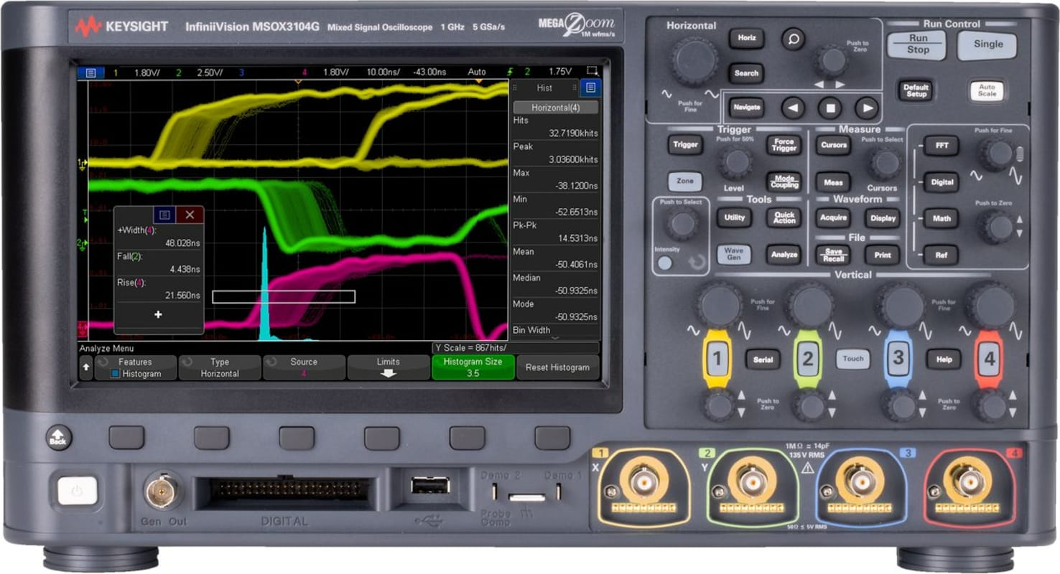Viewport: 1060px width, 574px height.
Task: Open the Horizontal(4) header in Hist panel
Action: [556, 106]
